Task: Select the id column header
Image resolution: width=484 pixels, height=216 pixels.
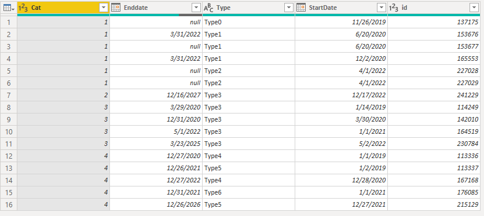Action: (x=434, y=8)
